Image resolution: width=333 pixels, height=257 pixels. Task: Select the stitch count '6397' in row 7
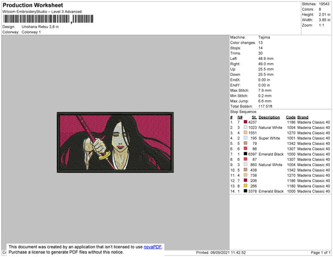(x=253, y=154)
